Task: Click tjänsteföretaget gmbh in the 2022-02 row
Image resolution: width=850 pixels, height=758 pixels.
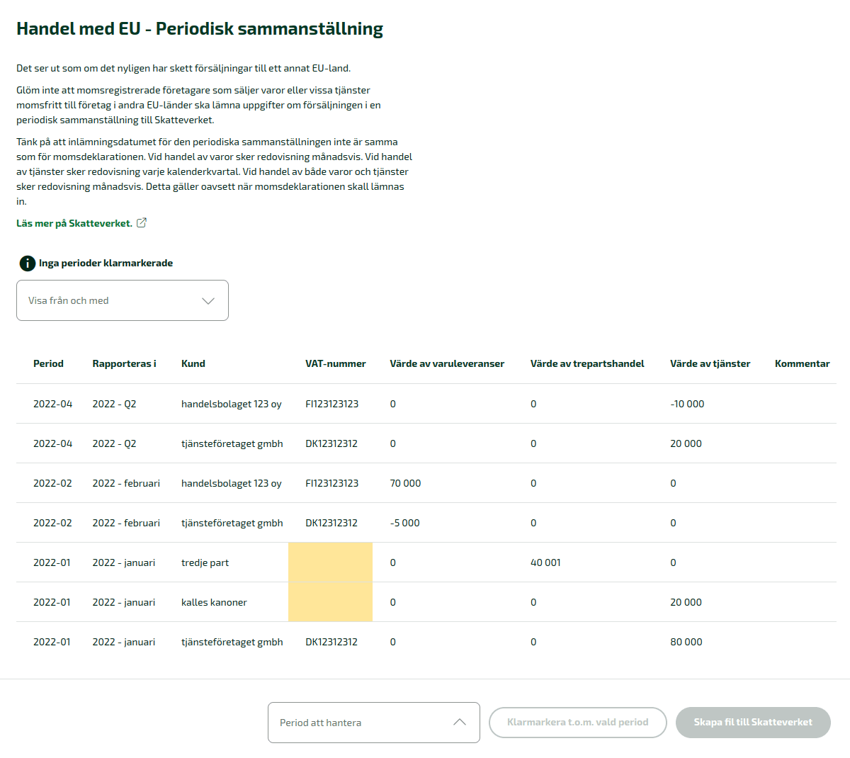Action: 232,523
